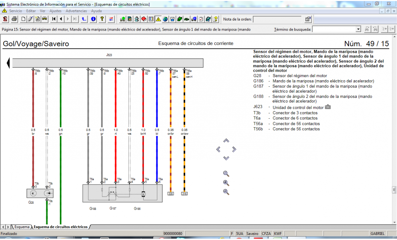Zoom out with the minus magnifier
397x240 pixels.
[x=226, y=192]
